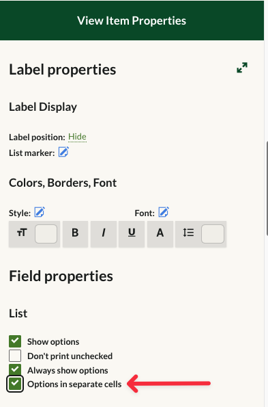Click the Field properties heading
268x407 pixels.
[61, 276]
